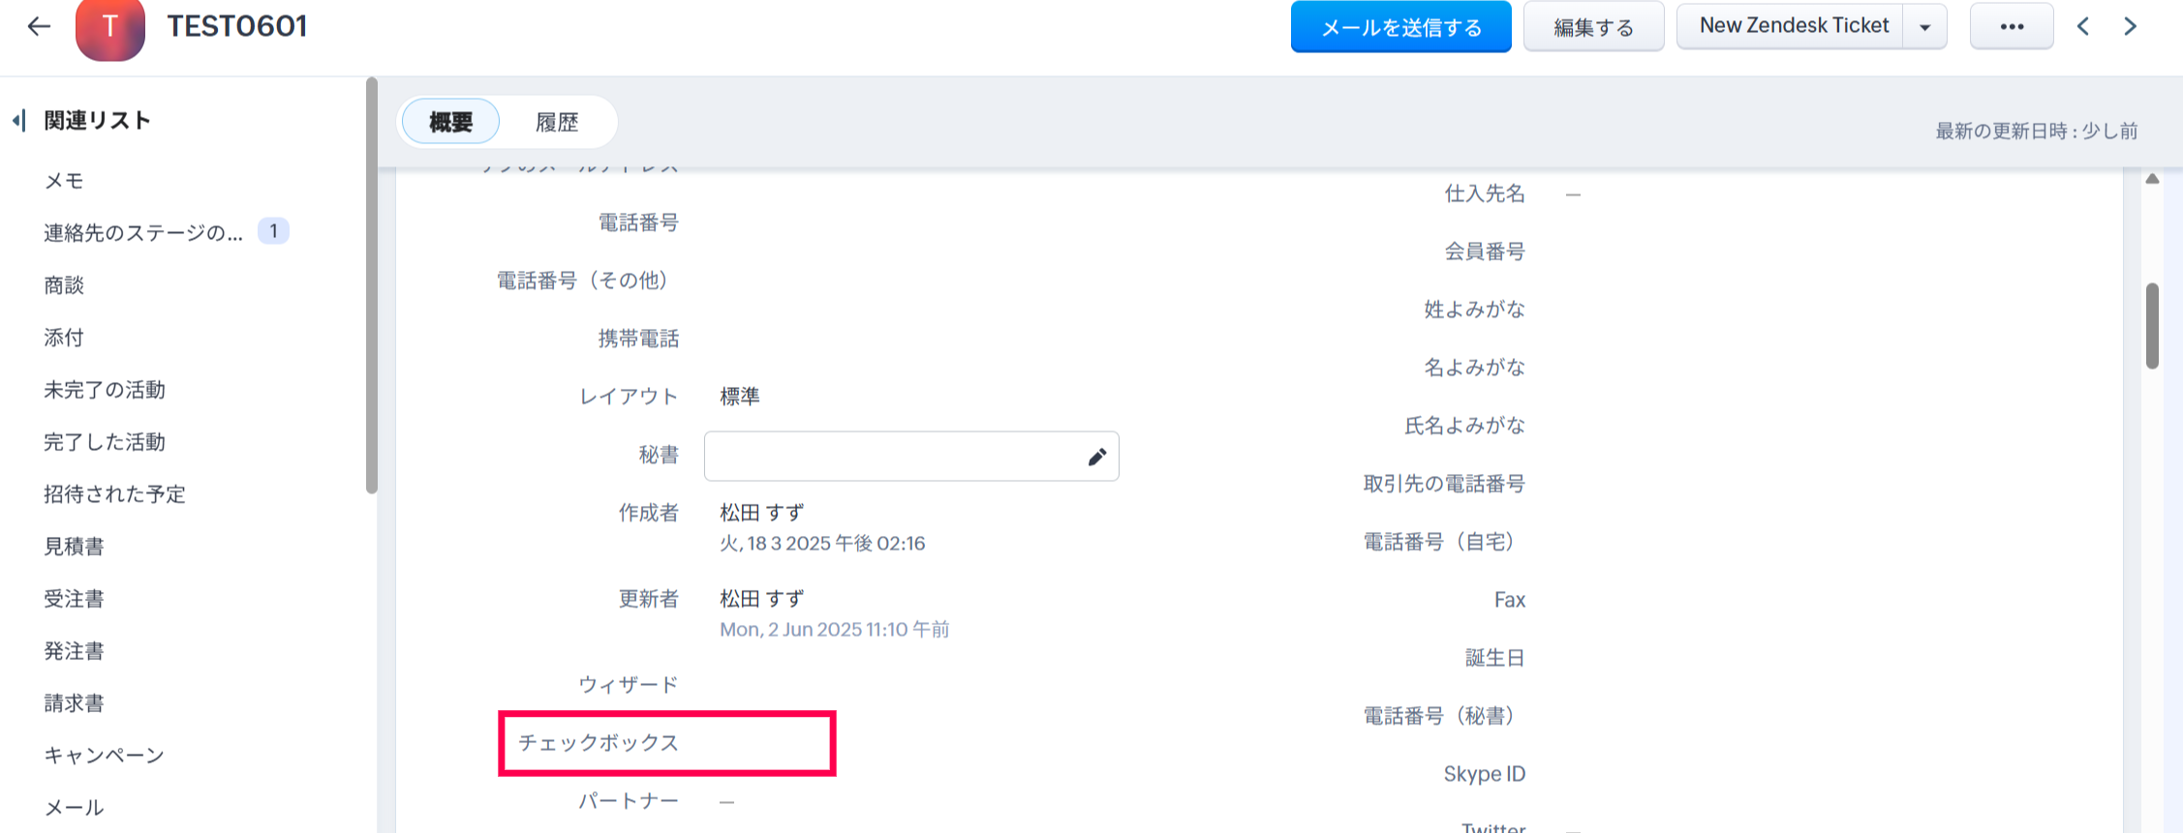Switch to the 概要 tab
This screenshot has height=833, width=2183.
pyautogui.click(x=450, y=122)
